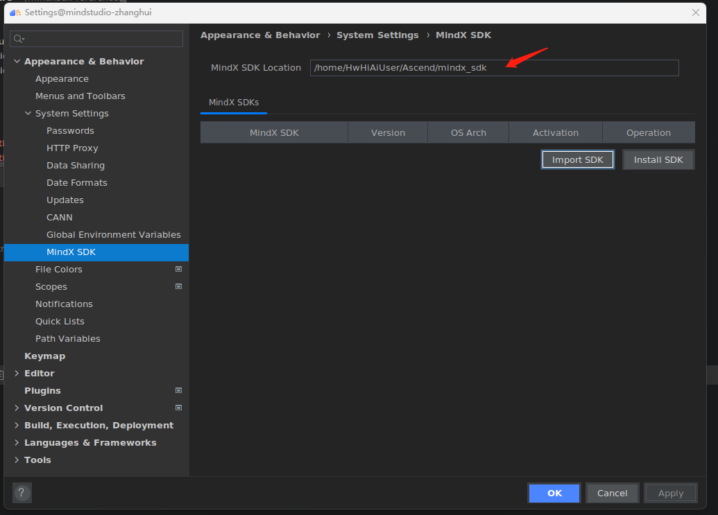The height and width of the screenshot is (515, 718).
Task: Click the Version column header
Action: tap(388, 132)
